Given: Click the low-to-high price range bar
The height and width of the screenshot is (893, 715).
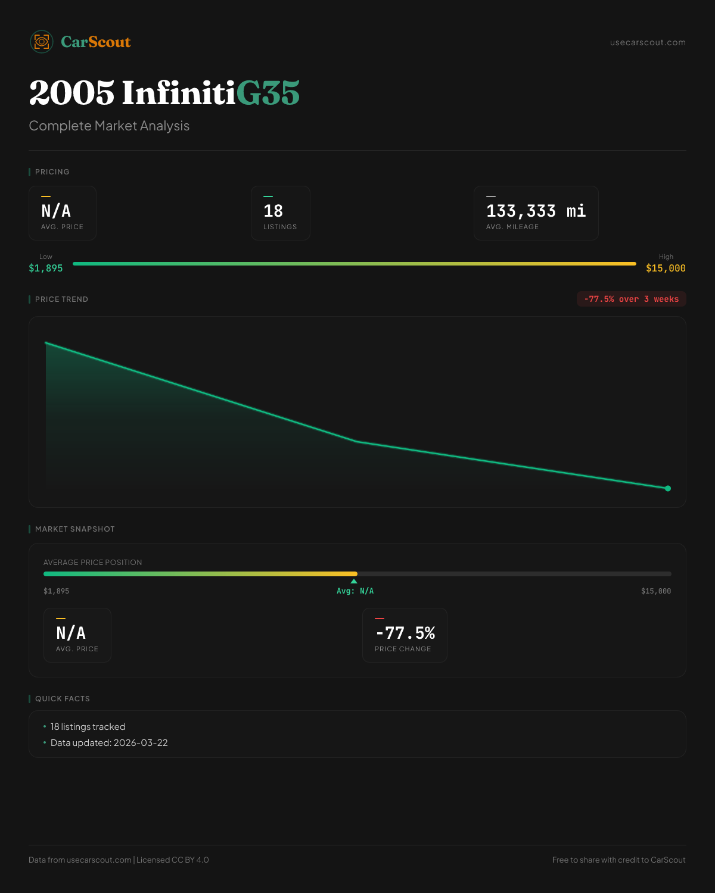Looking at the screenshot, I should (x=354, y=264).
